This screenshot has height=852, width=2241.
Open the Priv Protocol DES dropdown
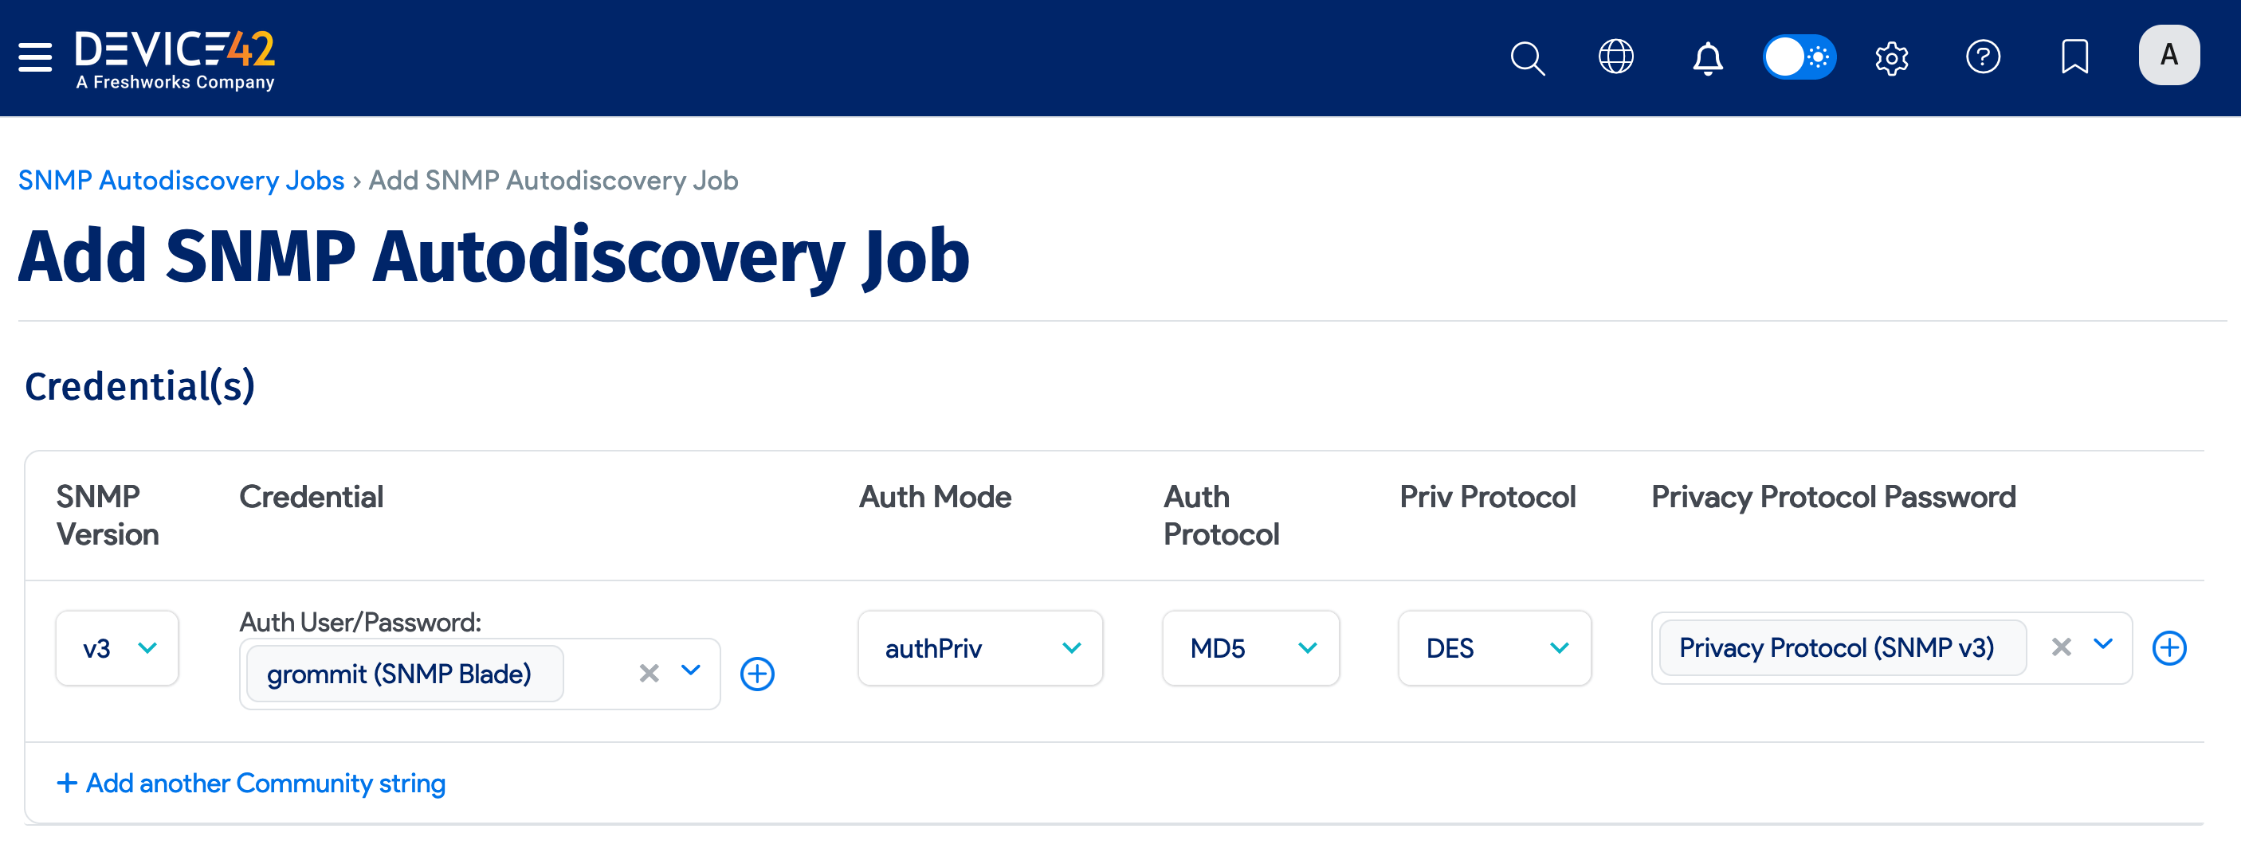click(x=1493, y=647)
